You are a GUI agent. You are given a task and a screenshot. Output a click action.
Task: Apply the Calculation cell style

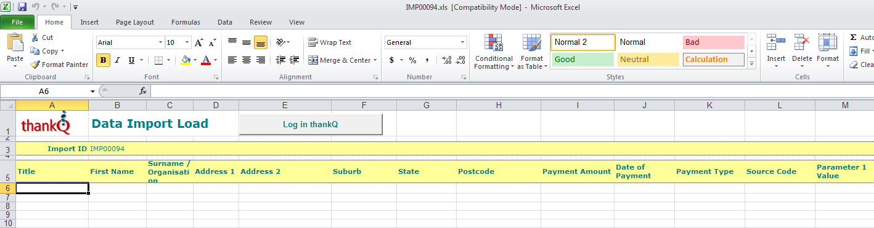pyautogui.click(x=714, y=60)
